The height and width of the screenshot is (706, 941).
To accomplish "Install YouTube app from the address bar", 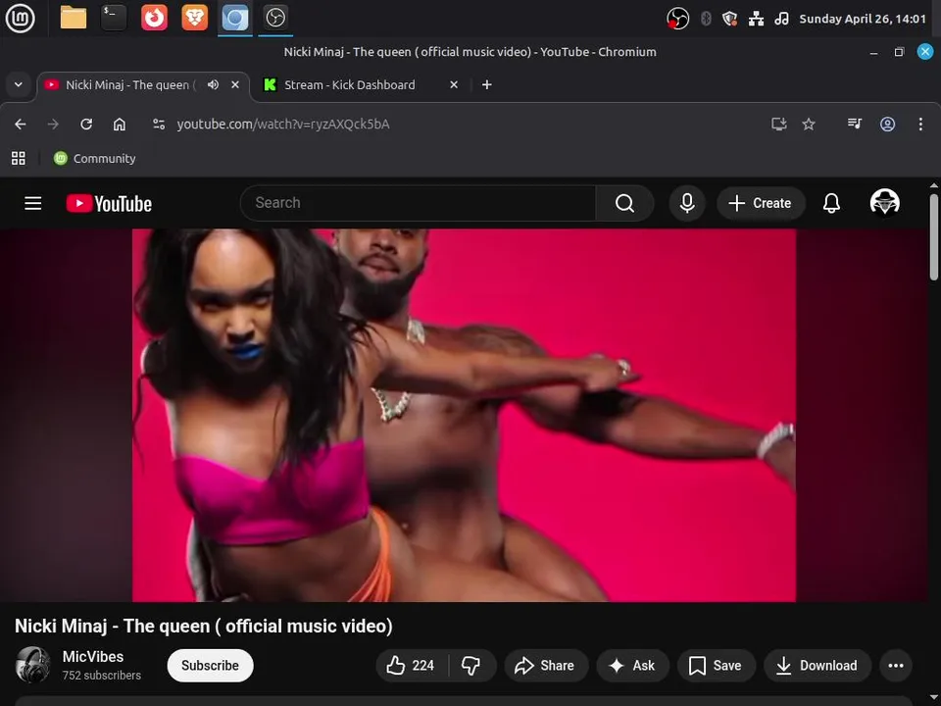I will 779,125.
